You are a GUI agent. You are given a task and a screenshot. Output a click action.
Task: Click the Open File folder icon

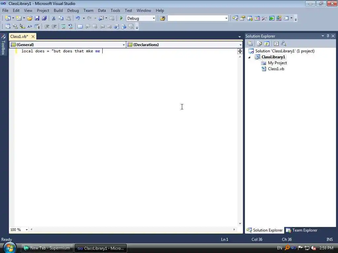29,18
